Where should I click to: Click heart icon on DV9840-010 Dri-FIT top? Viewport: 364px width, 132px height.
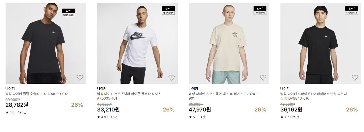[x=355, y=78]
